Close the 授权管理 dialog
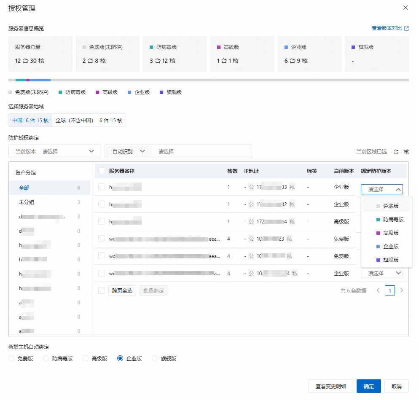 (x=406, y=8)
